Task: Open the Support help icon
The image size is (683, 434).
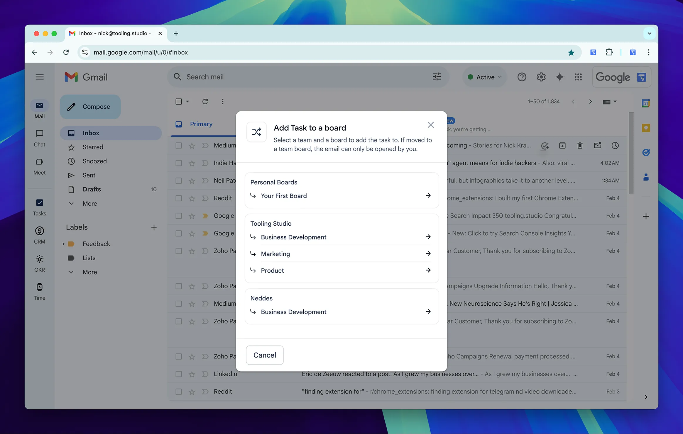Action: pos(522,77)
